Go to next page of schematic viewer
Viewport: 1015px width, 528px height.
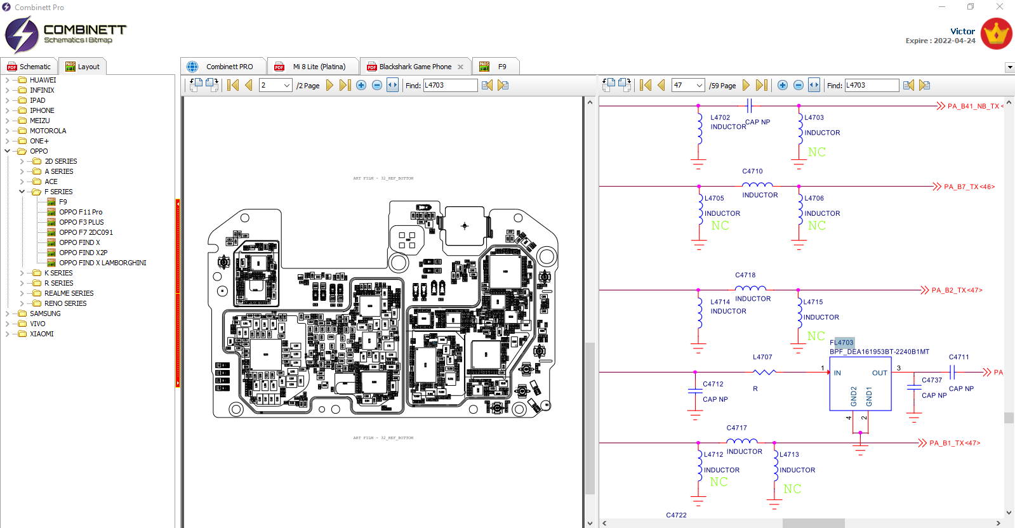coord(746,85)
